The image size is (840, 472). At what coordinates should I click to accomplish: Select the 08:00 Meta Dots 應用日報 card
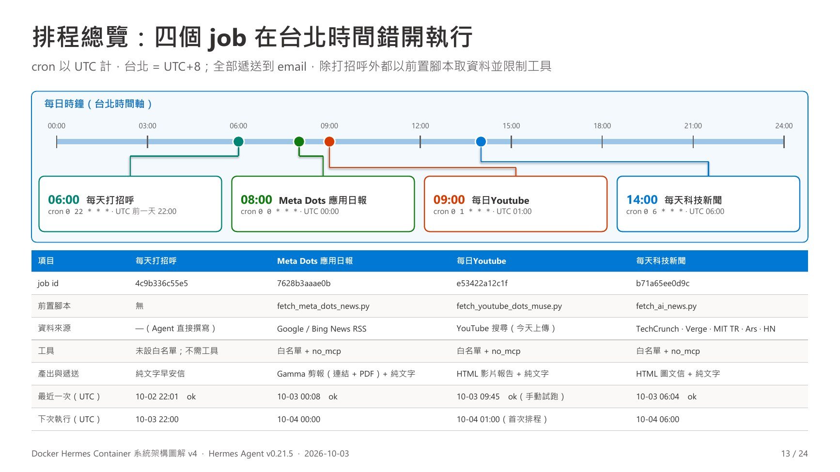point(323,204)
